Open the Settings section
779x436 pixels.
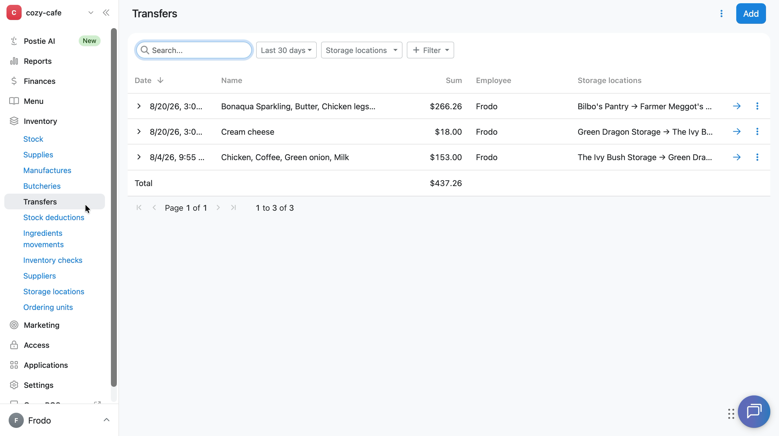[x=39, y=385]
